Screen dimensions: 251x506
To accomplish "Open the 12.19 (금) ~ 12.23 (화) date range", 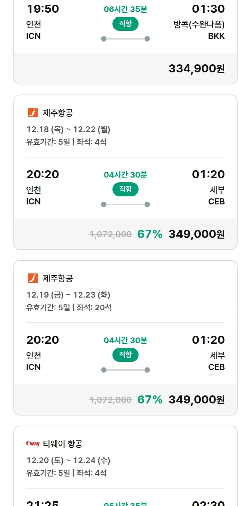I will 68,295.
